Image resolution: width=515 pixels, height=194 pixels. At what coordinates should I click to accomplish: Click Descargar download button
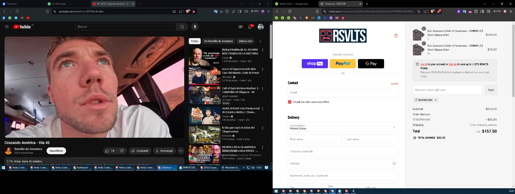[x=164, y=151]
